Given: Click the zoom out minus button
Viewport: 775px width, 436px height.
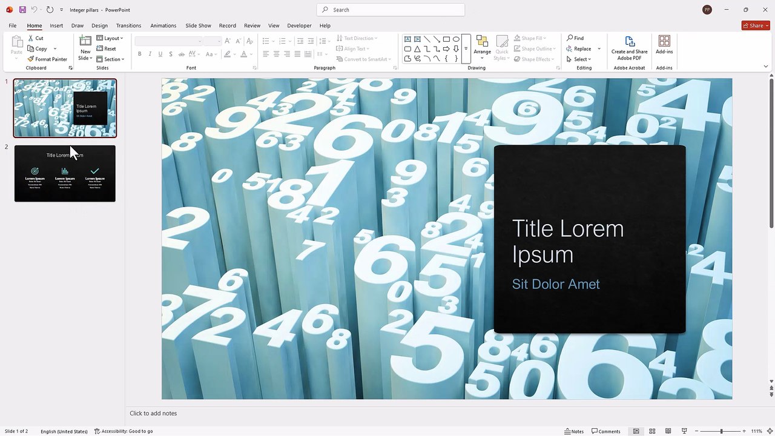Looking at the screenshot, I should [696, 431].
